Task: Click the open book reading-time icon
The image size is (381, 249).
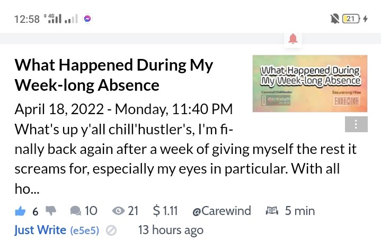Action: click(x=272, y=211)
